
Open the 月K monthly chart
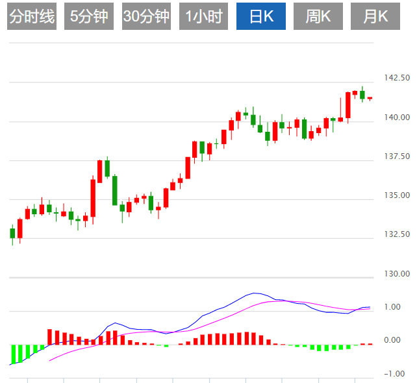[375, 17]
